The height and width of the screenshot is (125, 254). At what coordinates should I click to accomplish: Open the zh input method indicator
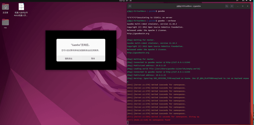pos(237,1)
